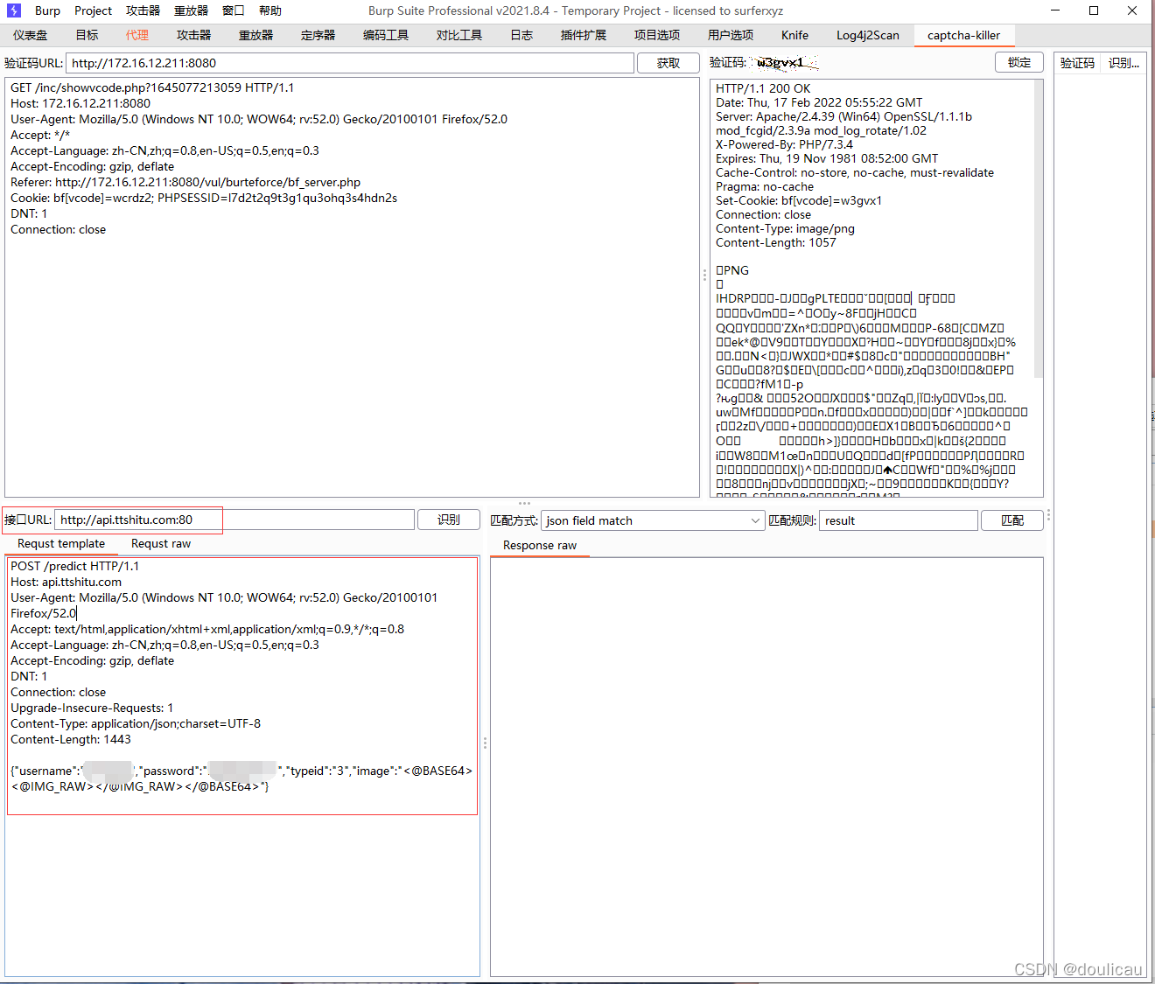Click the HTTP/1.1 200 OK response line

tap(763, 88)
